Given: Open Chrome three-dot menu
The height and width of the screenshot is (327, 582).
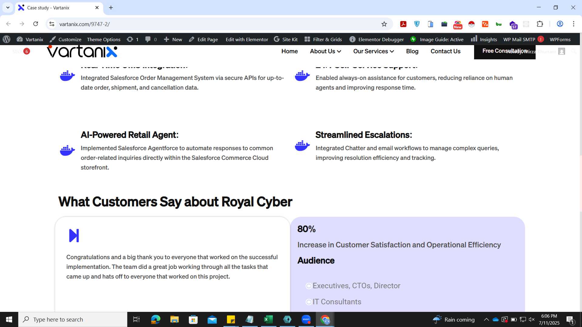Looking at the screenshot, I should (x=574, y=24).
